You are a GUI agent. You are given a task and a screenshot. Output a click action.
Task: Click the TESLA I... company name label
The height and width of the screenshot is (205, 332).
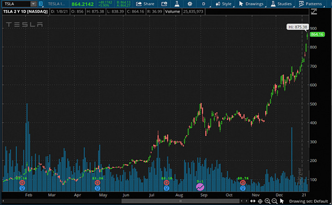pos(56,4)
